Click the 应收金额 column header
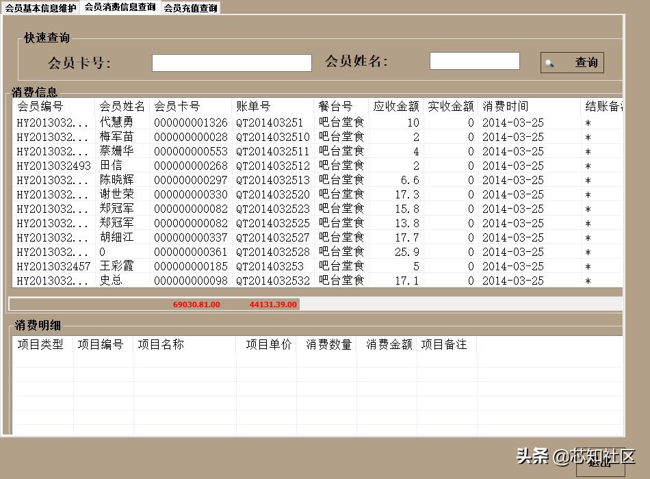The width and height of the screenshot is (650, 479). coord(397,107)
